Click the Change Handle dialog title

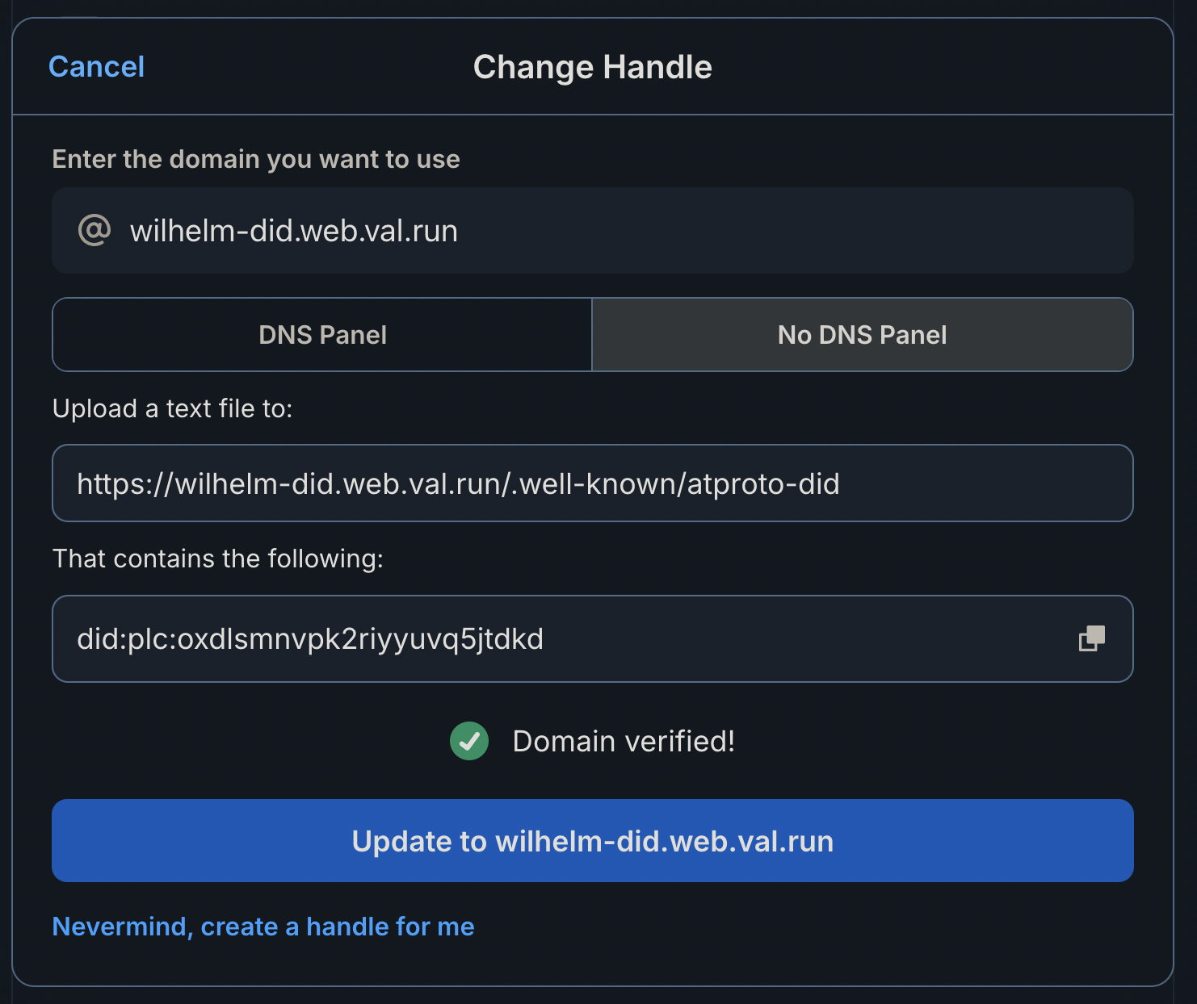pyautogui.click(x=592, y=67)
